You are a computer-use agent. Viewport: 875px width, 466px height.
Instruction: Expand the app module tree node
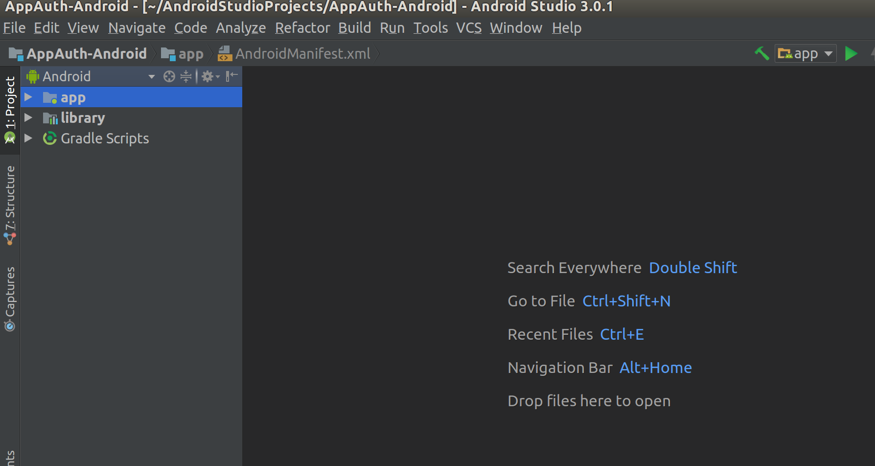coord(28,97)
